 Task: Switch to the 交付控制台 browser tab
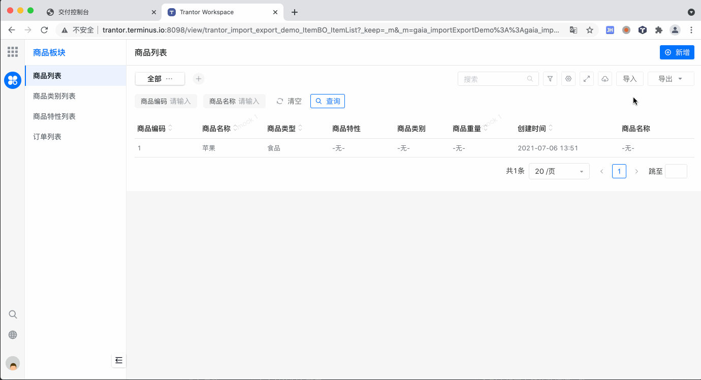(101, 12)
